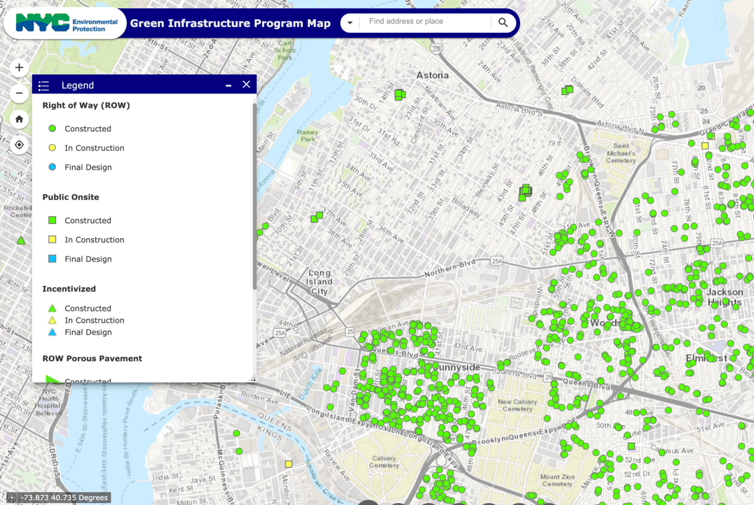The height and width of the screenshot is (505, 754).
Task: Click the Right of Way (ROW) heading
Action: pyautogui.click(x=86, y=106)
